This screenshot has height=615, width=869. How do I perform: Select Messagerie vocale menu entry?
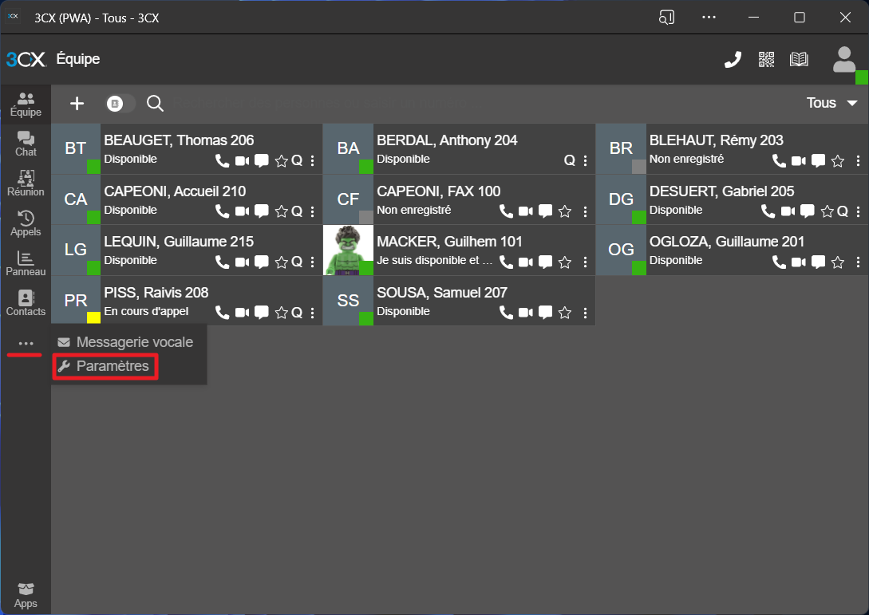(129, 342)
